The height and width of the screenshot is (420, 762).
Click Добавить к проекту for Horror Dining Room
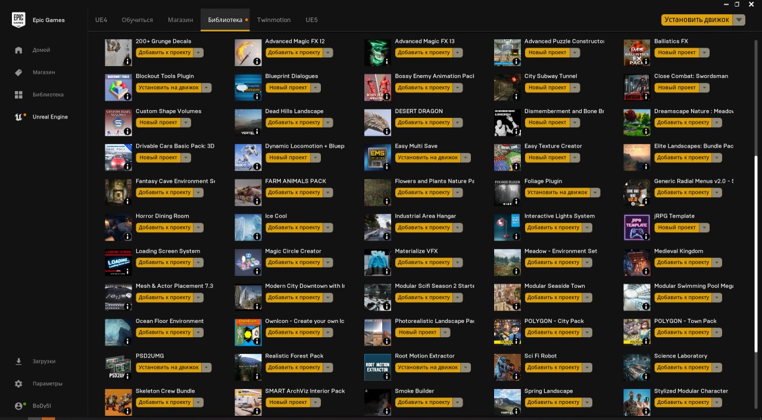164,228
